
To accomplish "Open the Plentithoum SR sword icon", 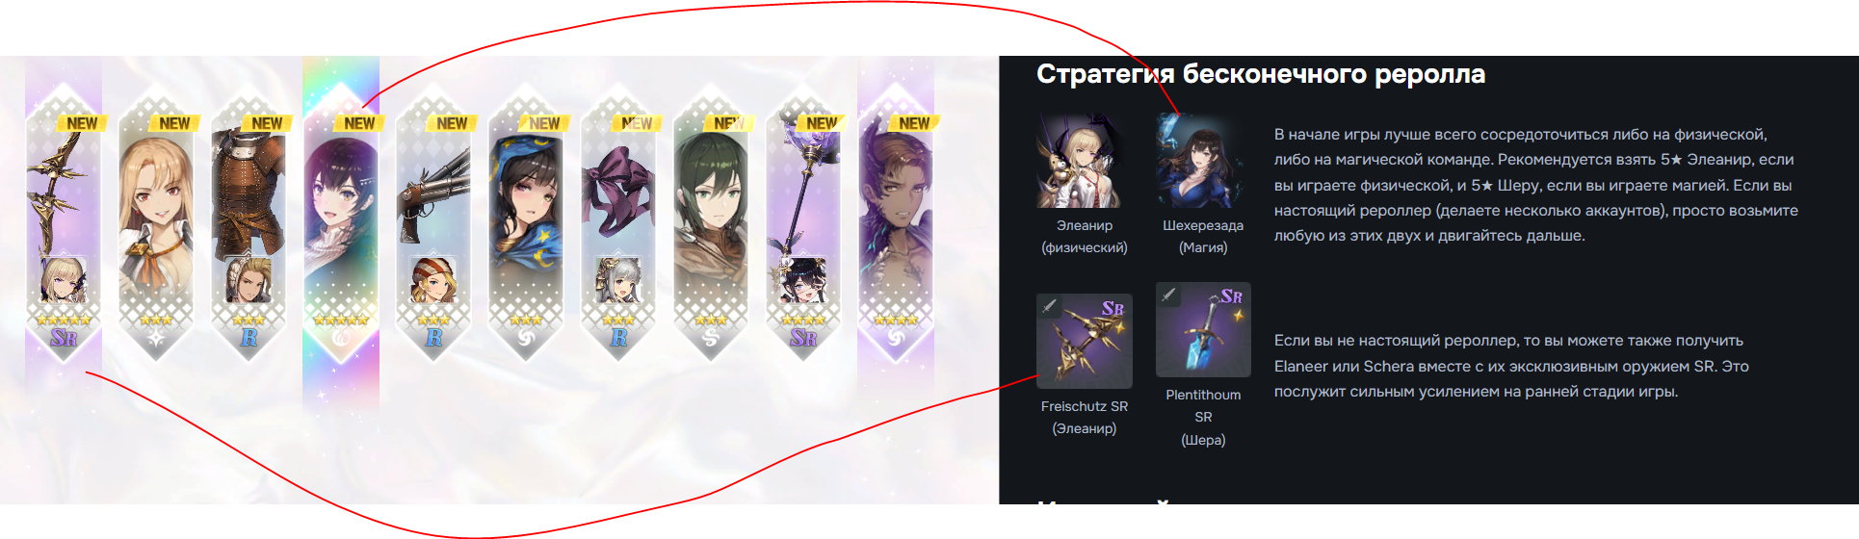I will (x=1203, y=329).
